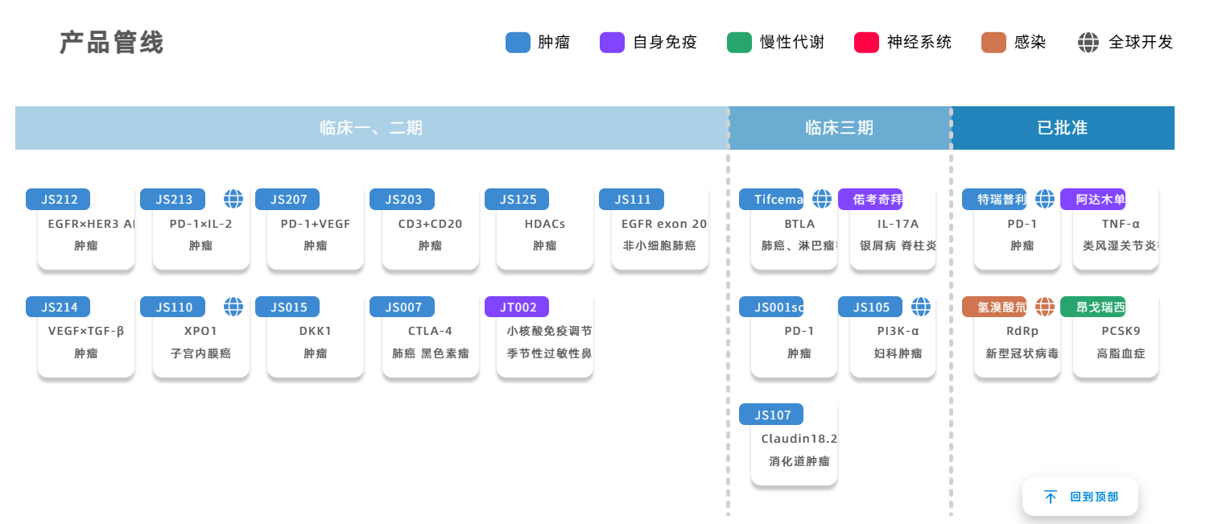The width and height of the screenshot is (1210, 524).
Task: Click the BTLA target text
Action: pyautogui.click(x=799, y=224)
